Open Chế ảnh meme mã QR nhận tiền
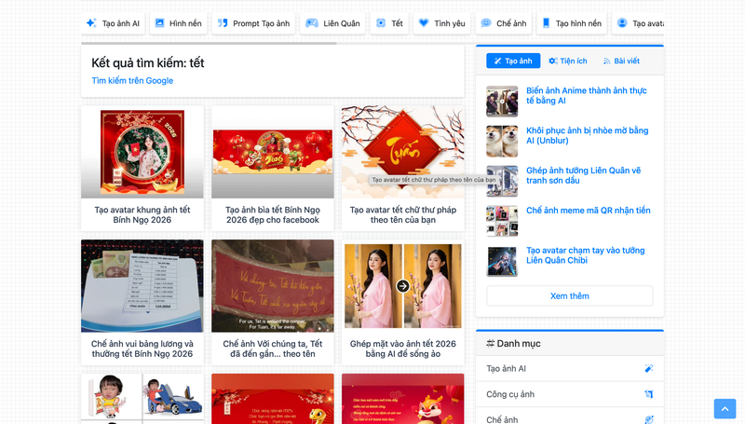Viewport: 745px width, 424px height. [589, 211]
